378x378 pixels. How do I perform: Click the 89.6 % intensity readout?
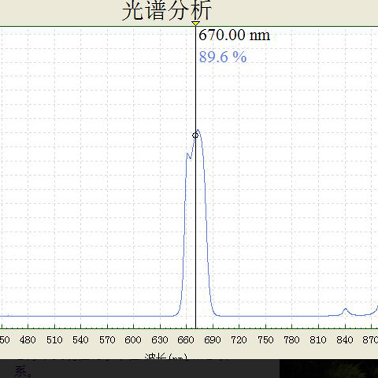222,58
